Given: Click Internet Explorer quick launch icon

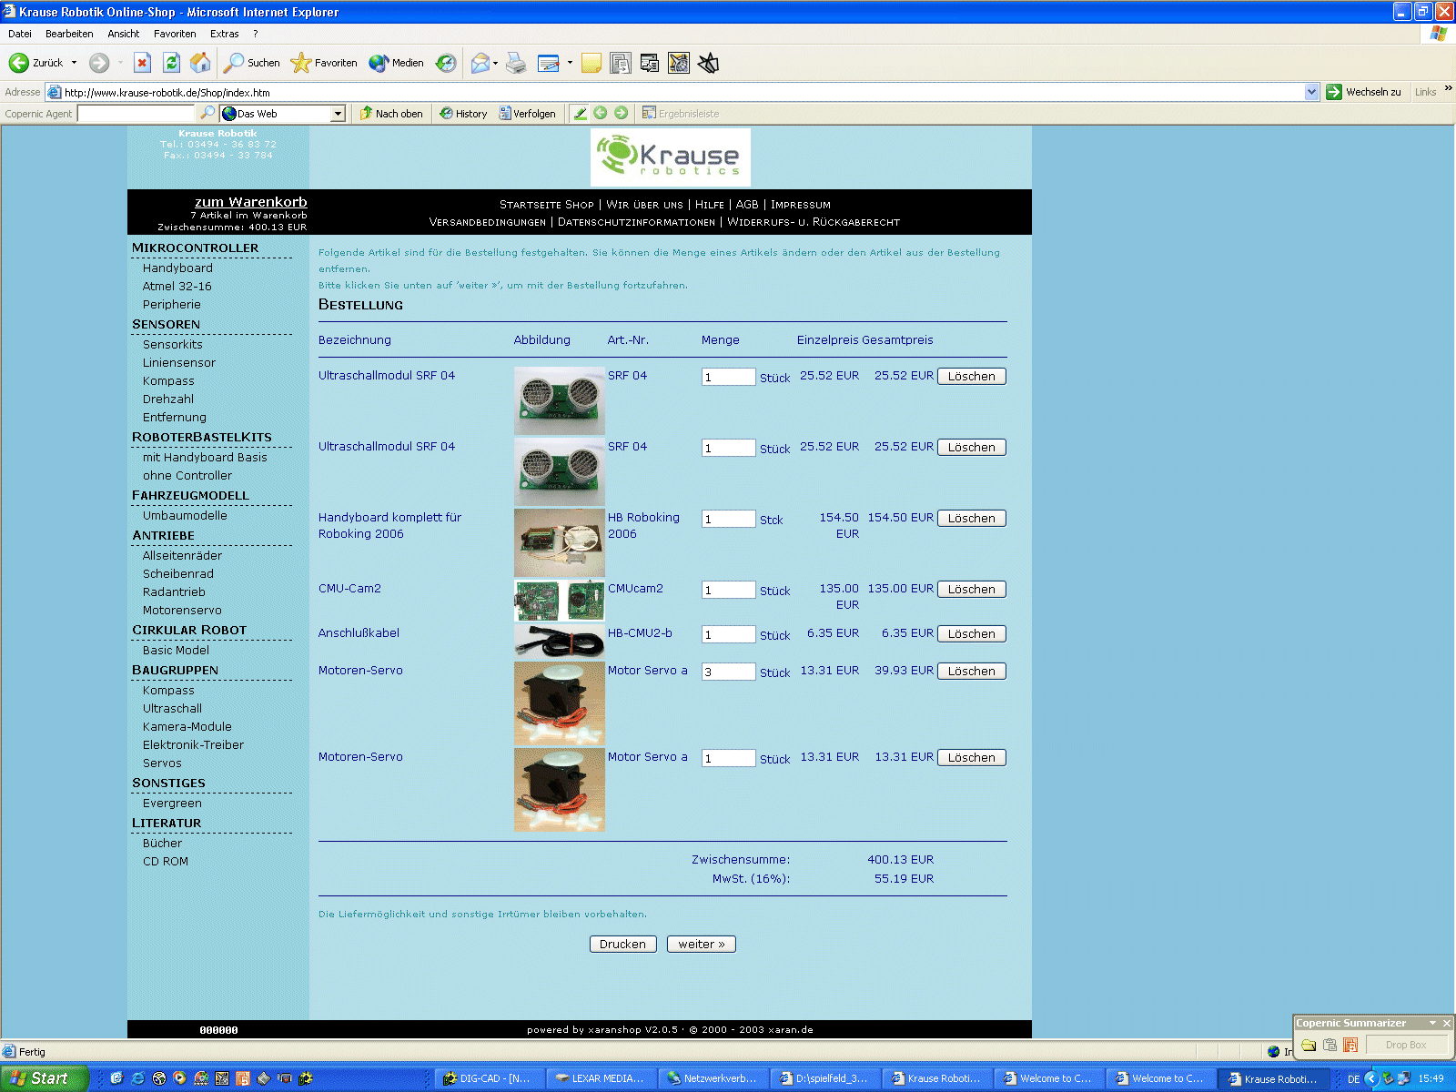Looking at the screenshot, I should point(137,1078).
